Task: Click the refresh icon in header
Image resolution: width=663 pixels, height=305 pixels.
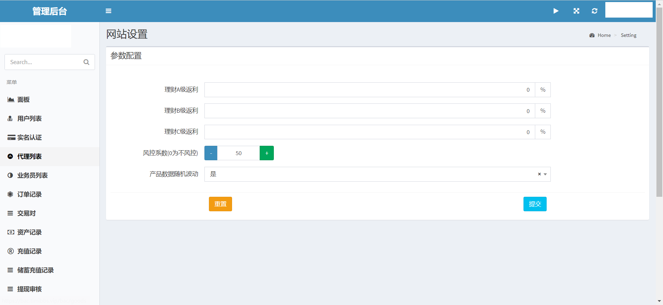Action: (x=595, y=11)
